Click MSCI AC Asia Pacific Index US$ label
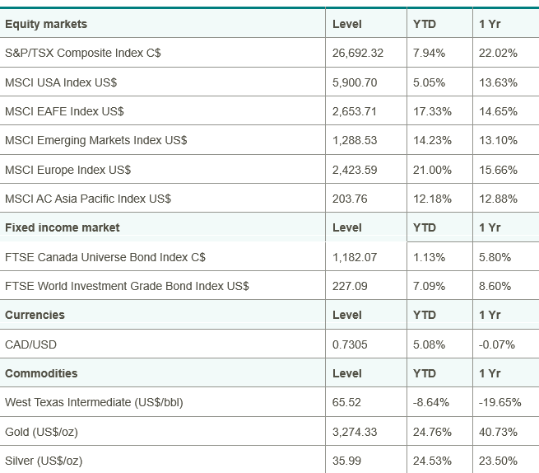The image size is (539, 473). click(88, 199)
